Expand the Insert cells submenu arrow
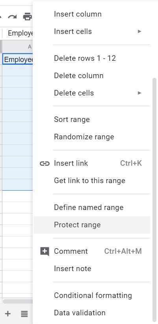158x324 pixels. pos(139,32)
